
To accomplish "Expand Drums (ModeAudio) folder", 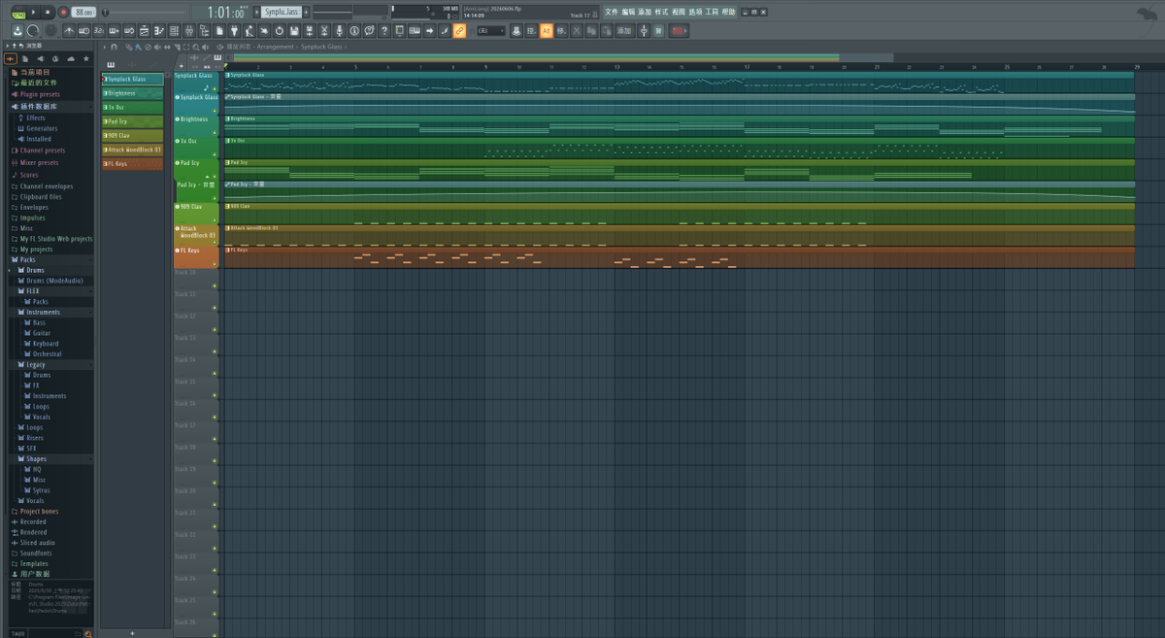I will pyautogui.click(x=53, y=281).
